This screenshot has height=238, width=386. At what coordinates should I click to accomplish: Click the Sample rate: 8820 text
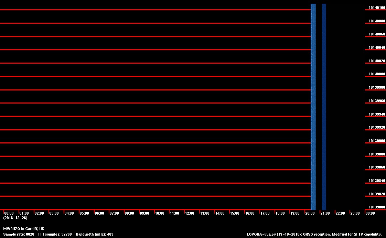pos(19,234)
